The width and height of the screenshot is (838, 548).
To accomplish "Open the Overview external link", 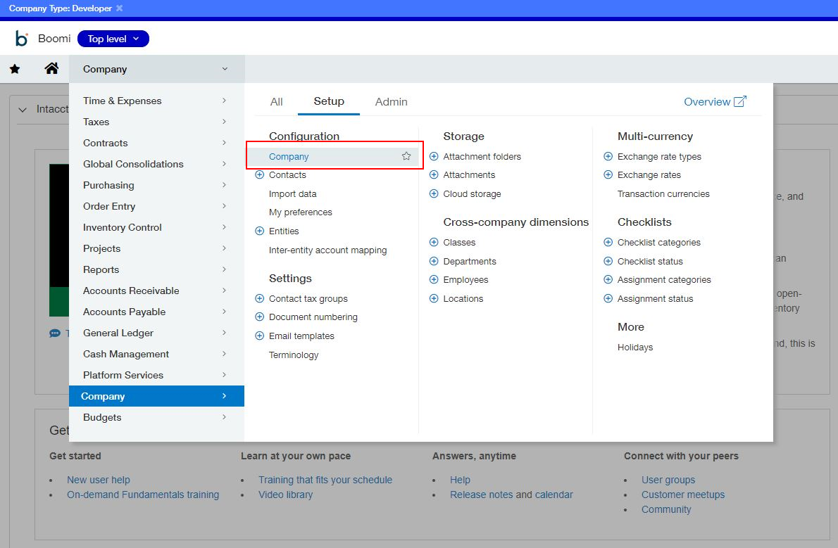I will [x=715, y=102].
